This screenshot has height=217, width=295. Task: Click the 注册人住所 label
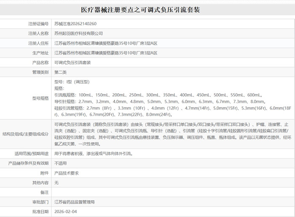(x=38, y=43)
